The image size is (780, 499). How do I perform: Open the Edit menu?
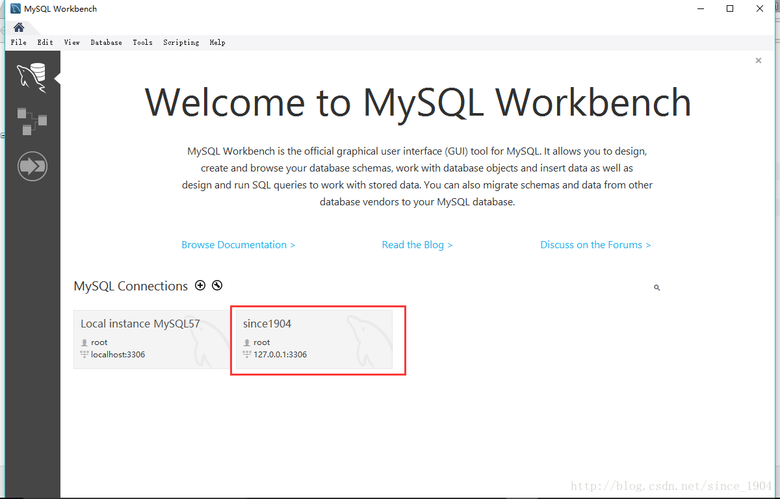pos(45,42)
